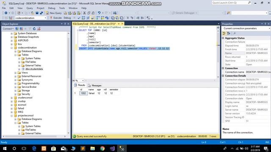
Task: Open Visual Studio from the taskbar
Action: pos(112,148)
